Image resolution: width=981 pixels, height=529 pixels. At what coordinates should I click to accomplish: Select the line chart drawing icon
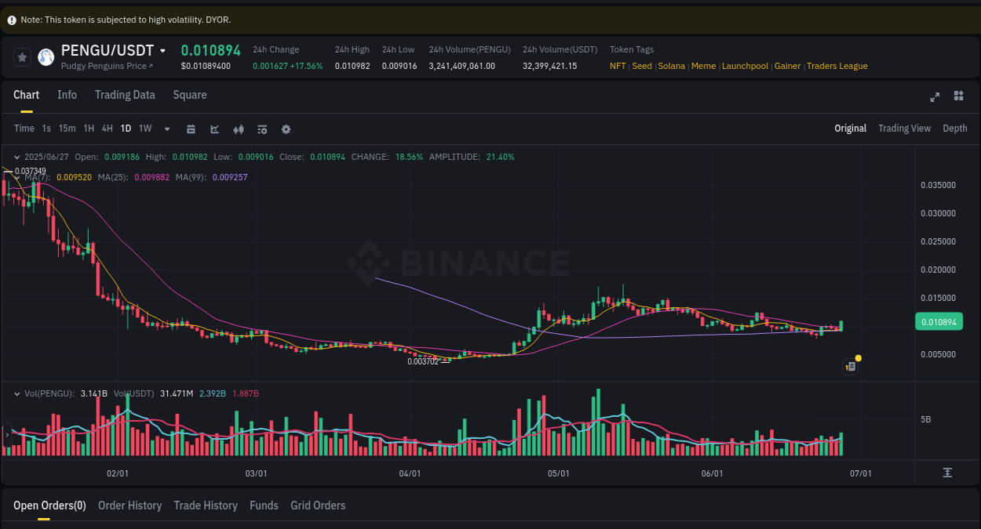click(x=214, y=129)
